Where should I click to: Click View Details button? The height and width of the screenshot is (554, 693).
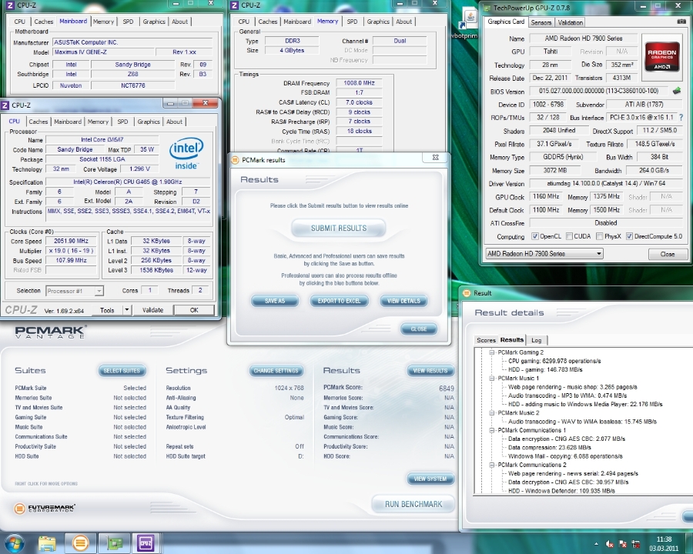pos(403,301)
